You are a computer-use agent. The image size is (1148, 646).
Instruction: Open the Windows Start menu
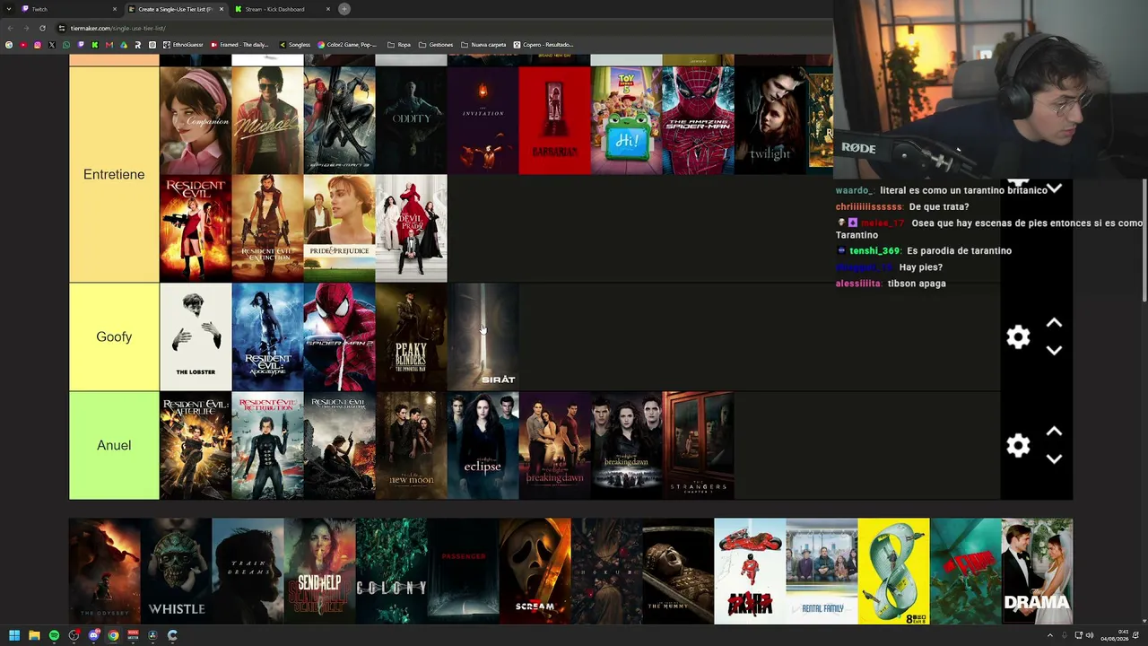[14, 635]
